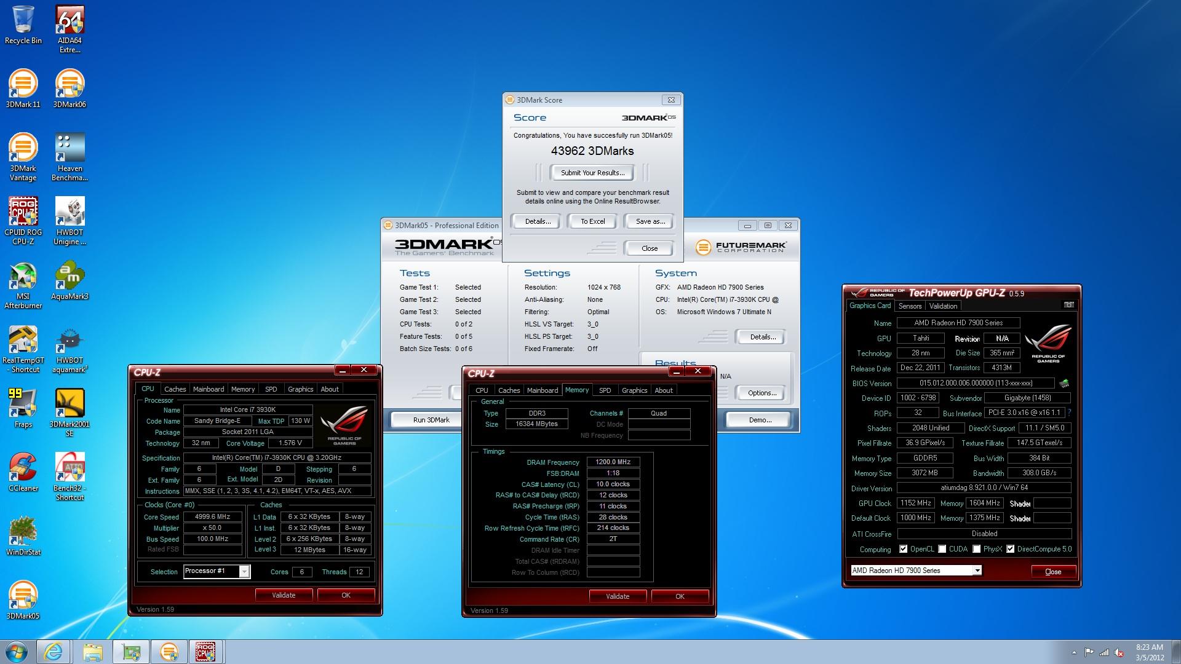
Task: Click the Windows Start orb
Action: point(17,652)
